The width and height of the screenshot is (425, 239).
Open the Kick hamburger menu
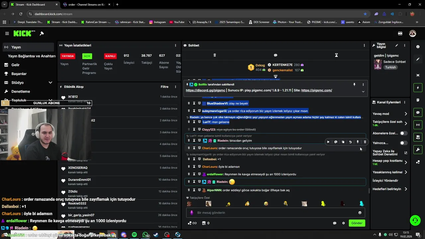(7, 34)
